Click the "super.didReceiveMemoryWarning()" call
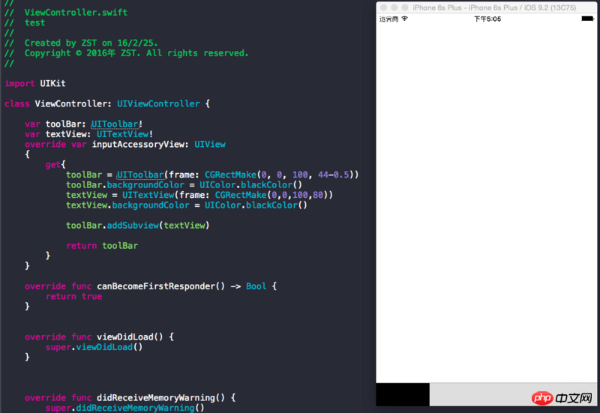The width and height of the screenshot is (600, 413). [x=125, y=408]
